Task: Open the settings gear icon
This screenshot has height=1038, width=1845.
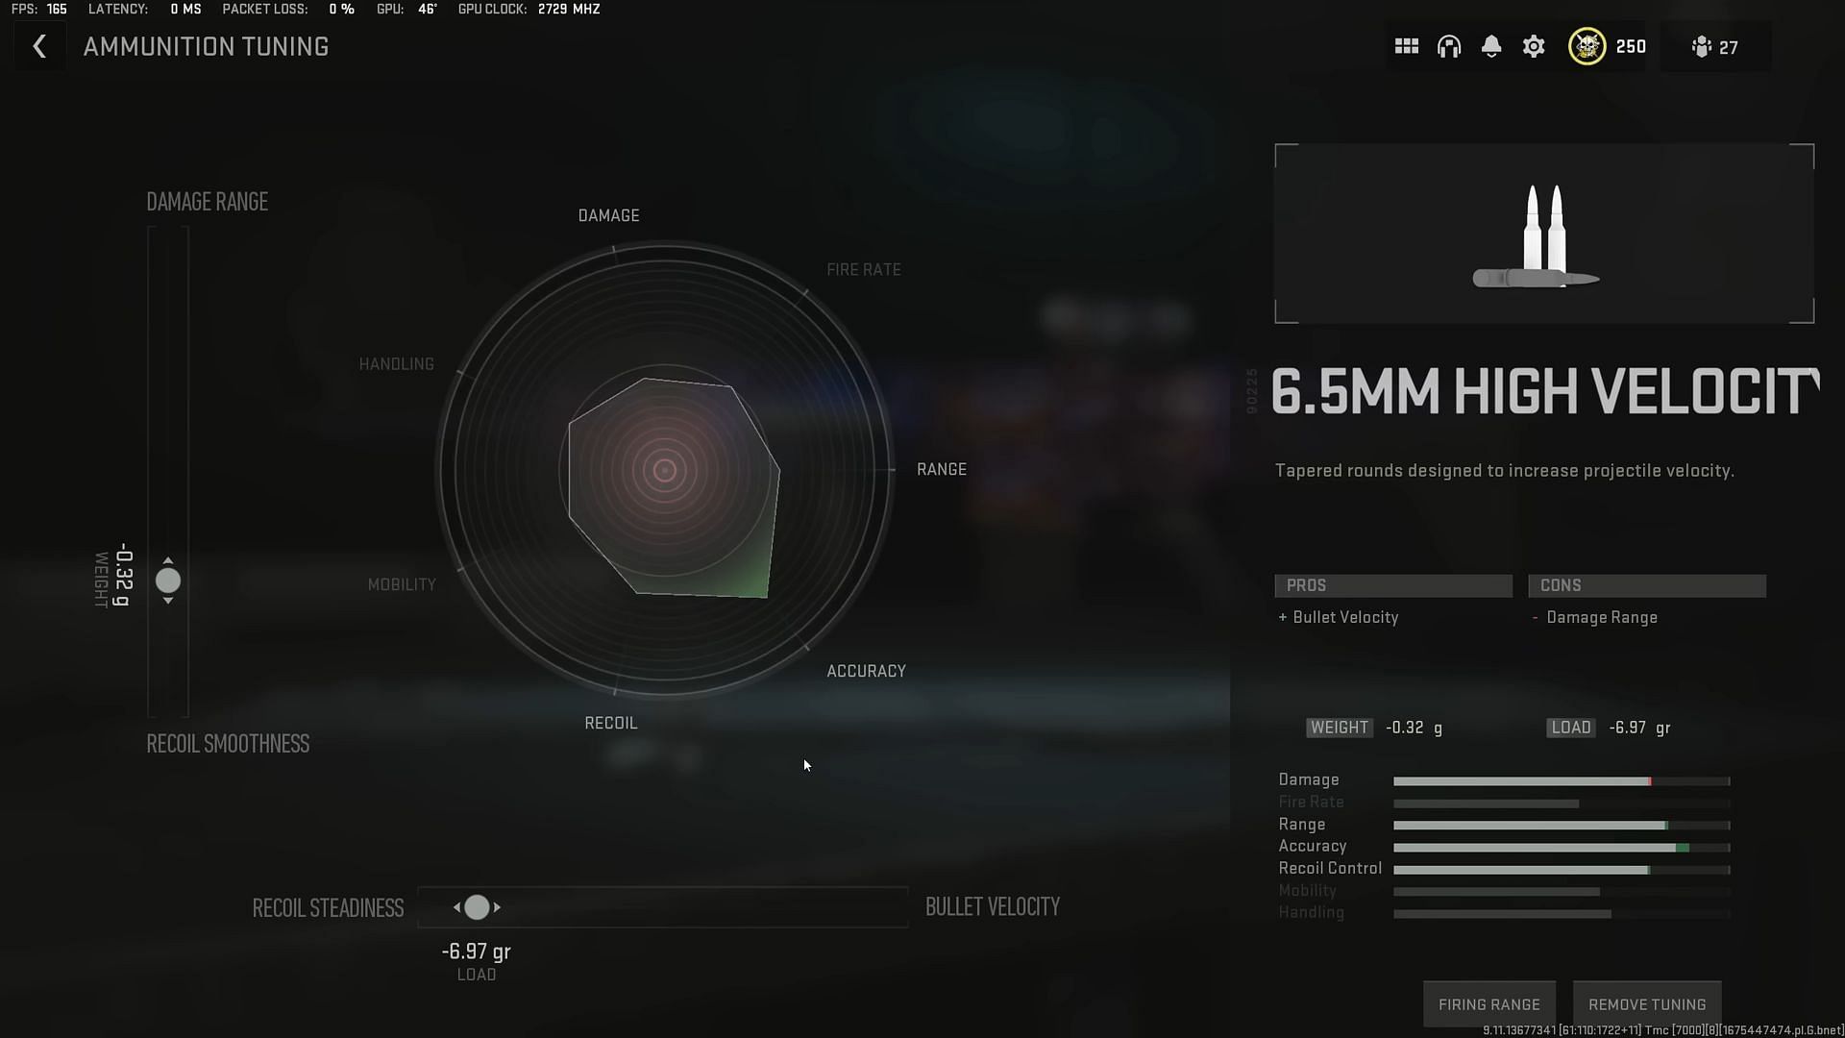Action: tap(1534, 47)
